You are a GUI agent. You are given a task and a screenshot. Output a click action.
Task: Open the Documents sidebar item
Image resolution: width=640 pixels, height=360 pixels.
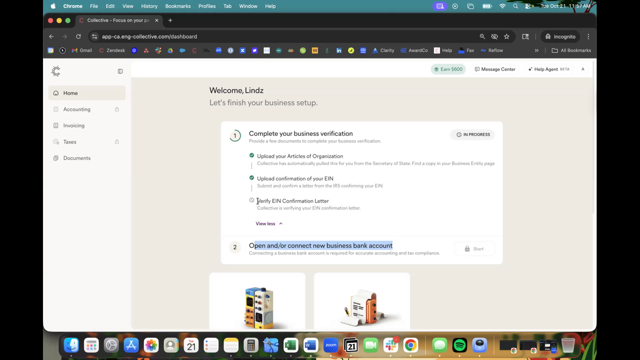pos(77,158)
